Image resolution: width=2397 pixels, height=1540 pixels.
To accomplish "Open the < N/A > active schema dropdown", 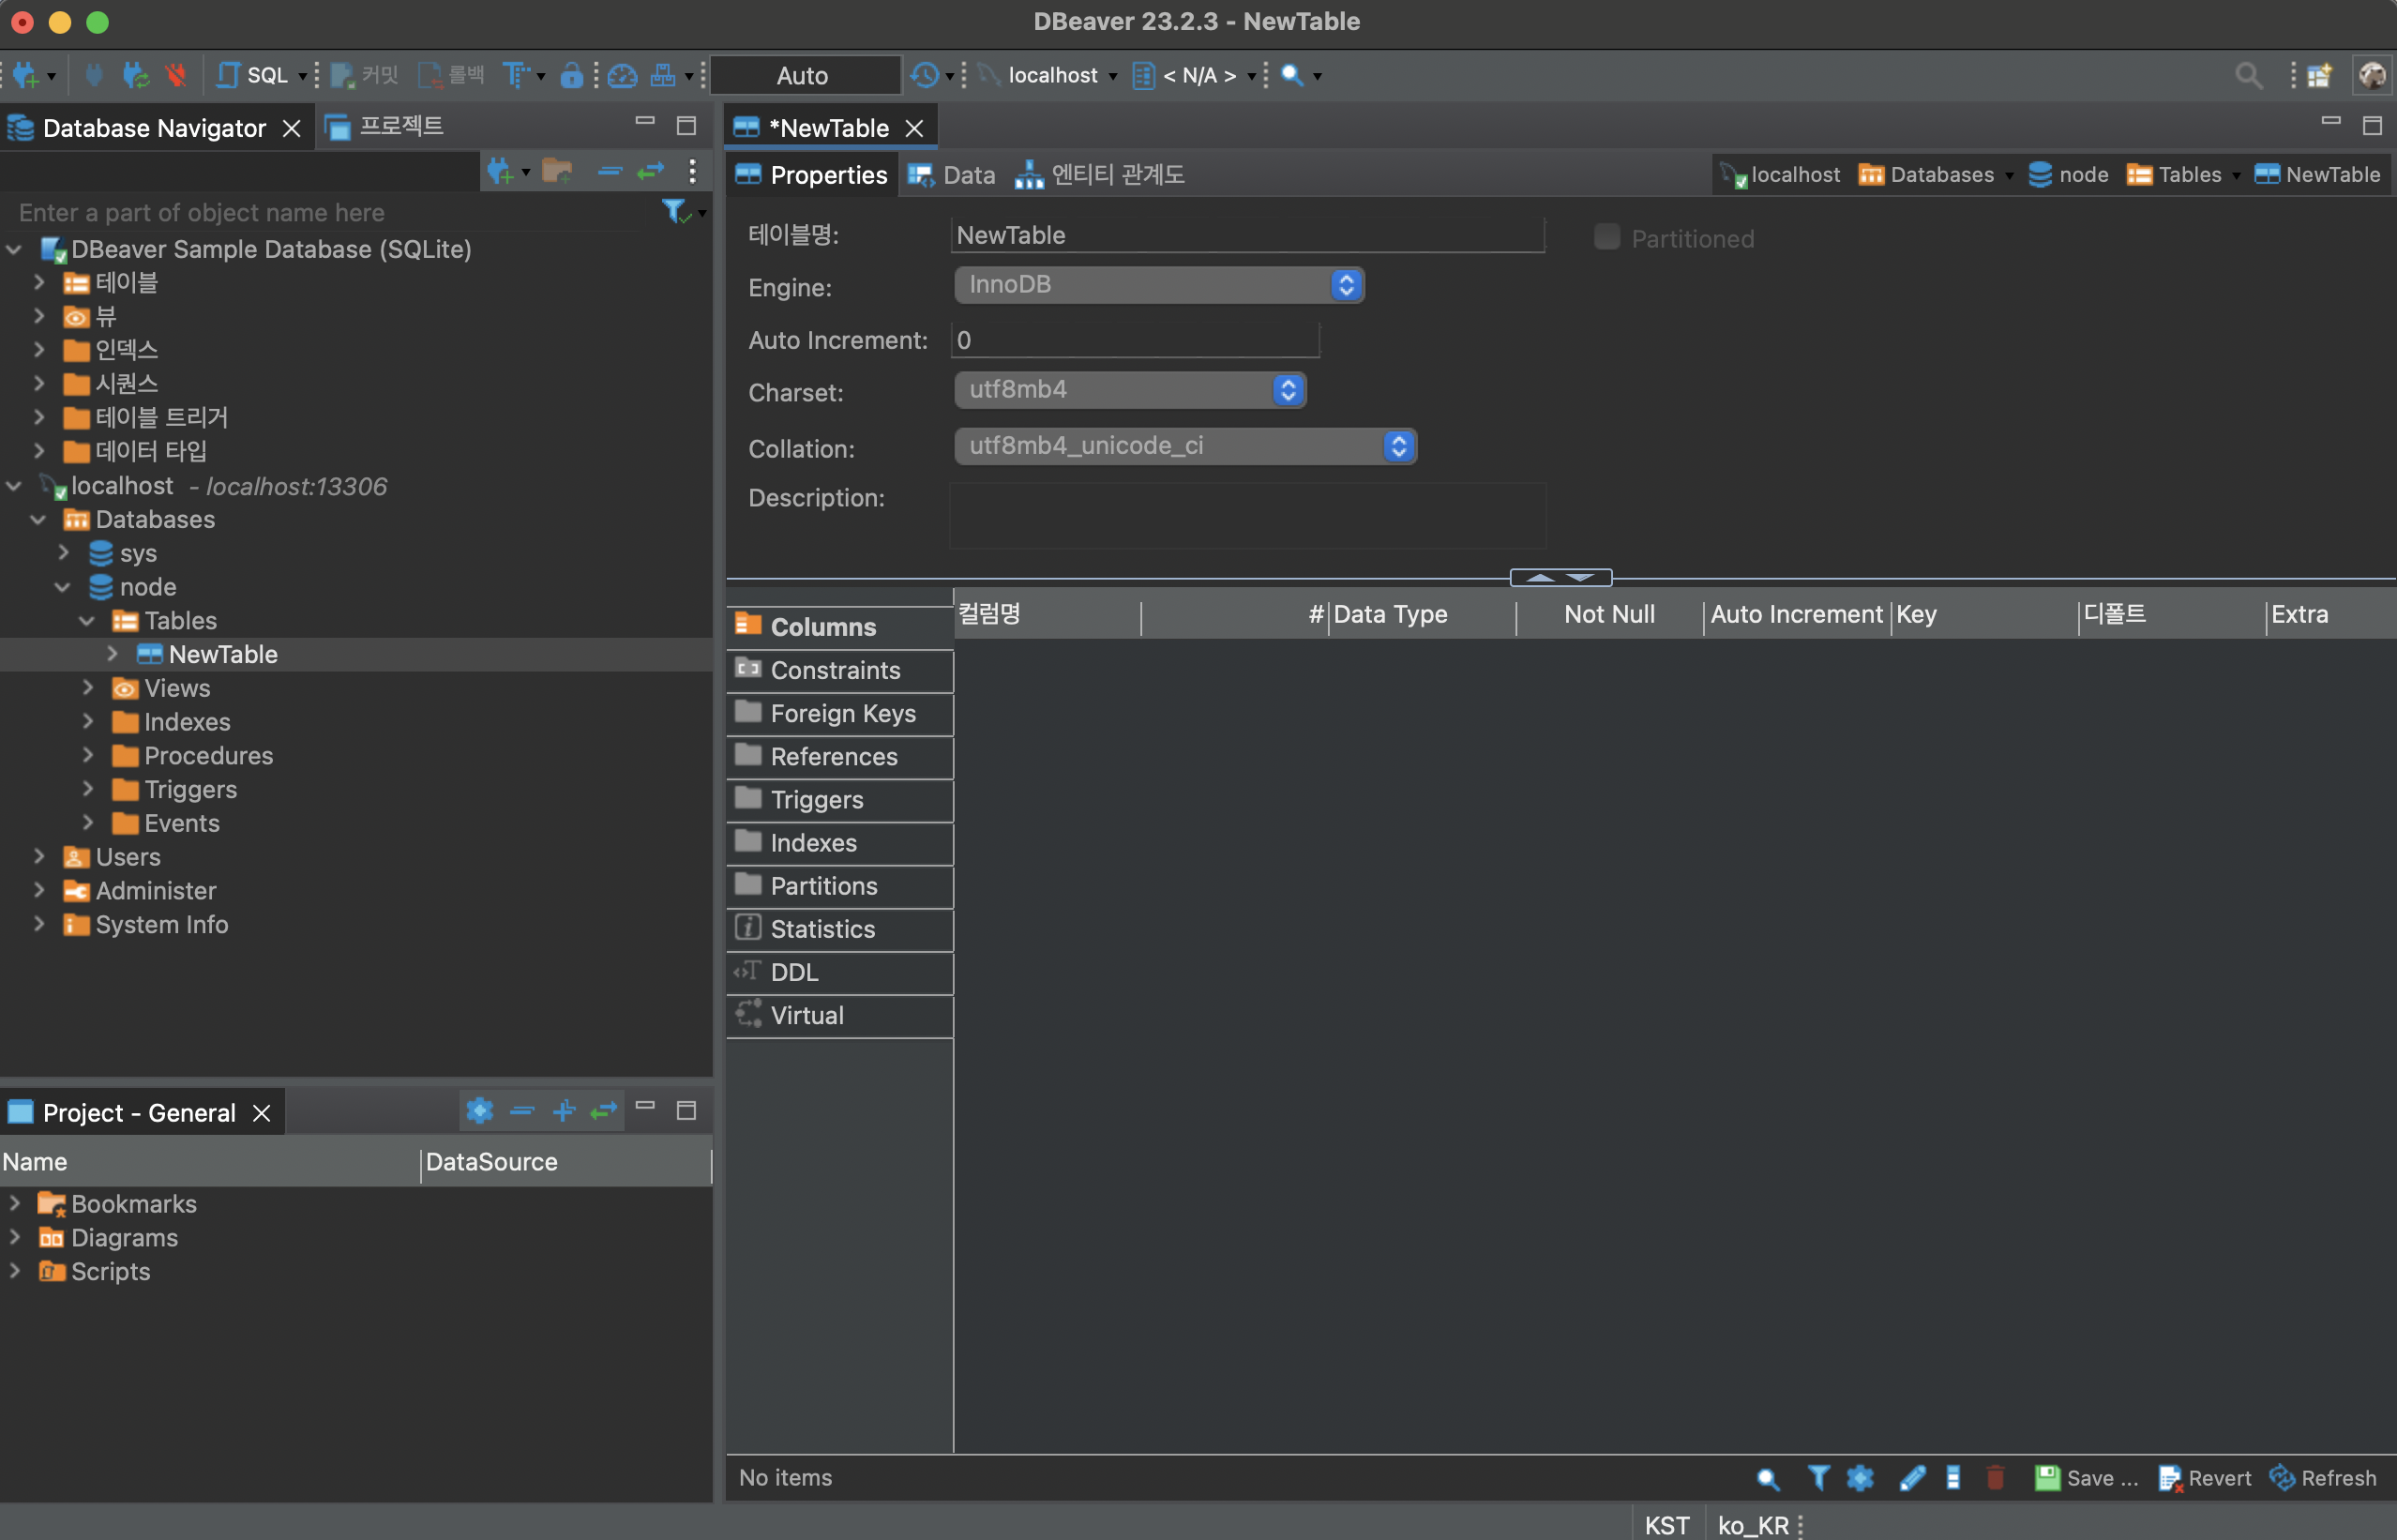I will point(1196,75).
